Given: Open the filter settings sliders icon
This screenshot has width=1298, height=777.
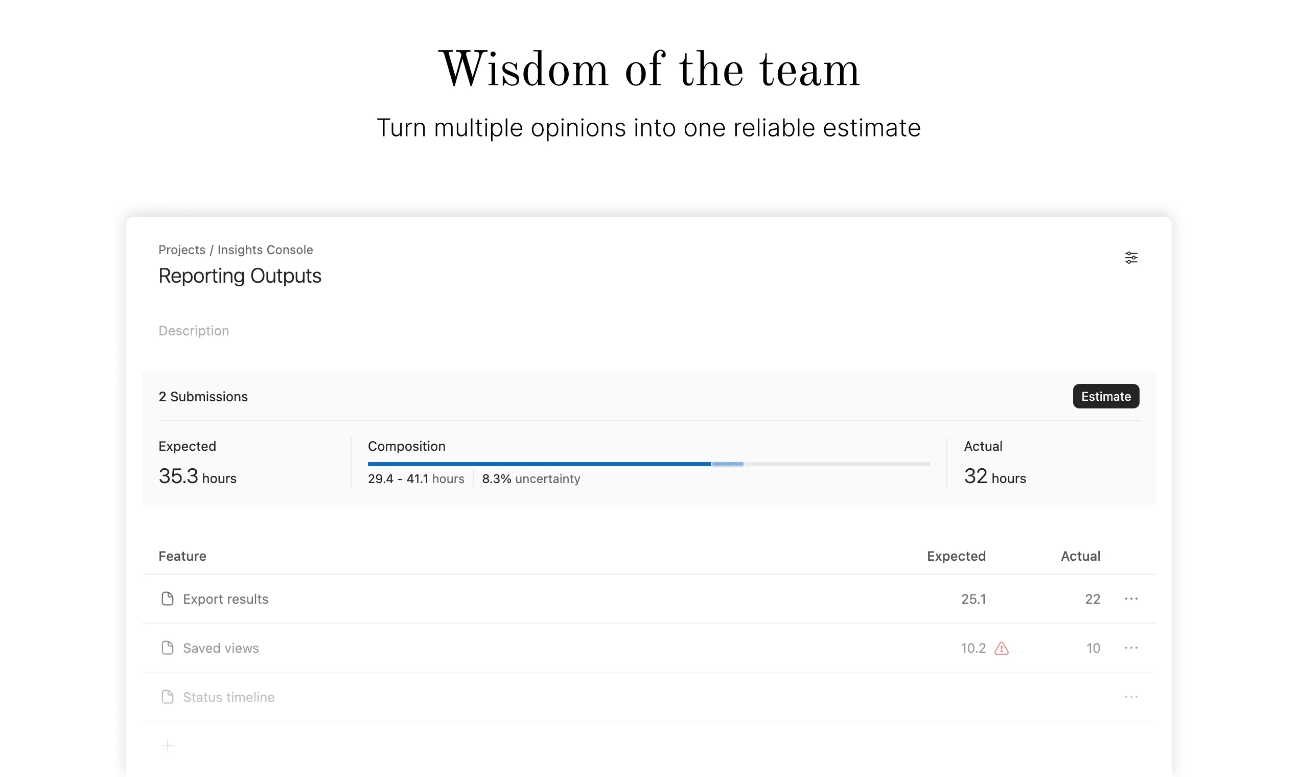Looking at the screenshot, I should pyautogui.click(x=1131, y=258).
